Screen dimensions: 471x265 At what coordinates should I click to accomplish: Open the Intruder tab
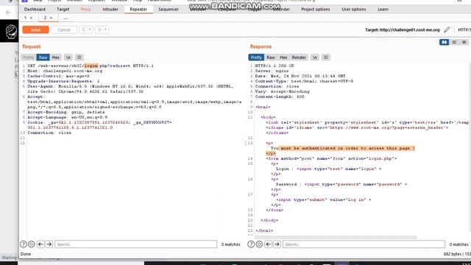click(x=110, y=10)
